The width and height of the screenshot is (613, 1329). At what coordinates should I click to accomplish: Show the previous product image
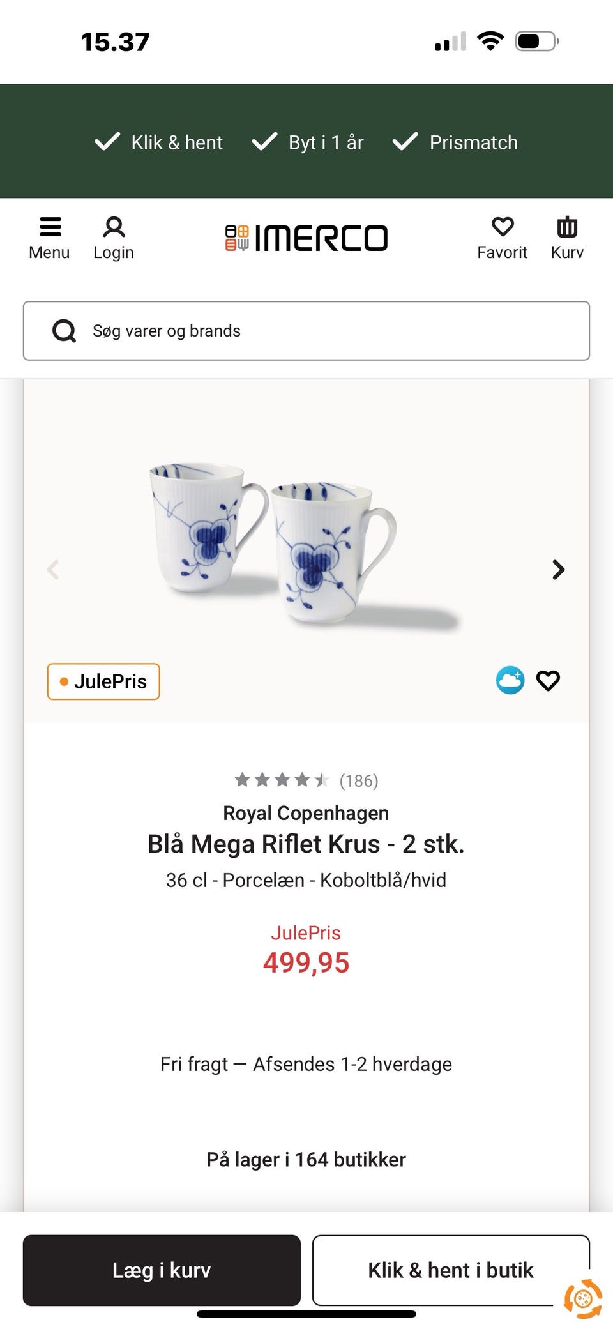(x=54, y=569)
